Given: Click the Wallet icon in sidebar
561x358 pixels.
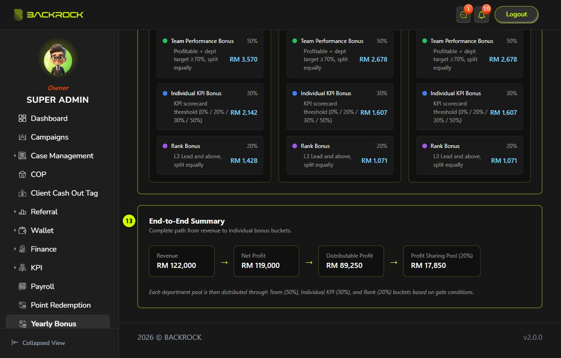Looking at the screenshot, I should (22, 231).
